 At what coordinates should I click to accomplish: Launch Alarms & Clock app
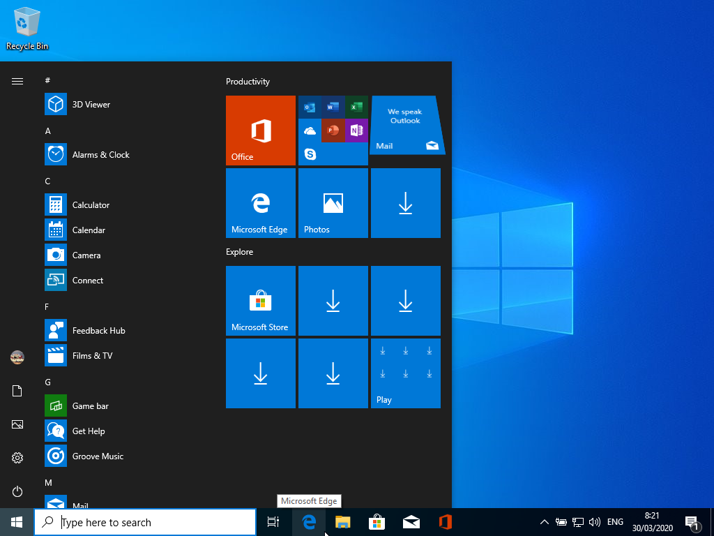tap(123, 154)
